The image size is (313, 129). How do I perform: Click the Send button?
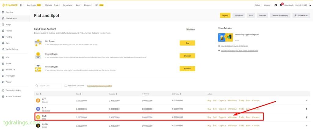251,15
